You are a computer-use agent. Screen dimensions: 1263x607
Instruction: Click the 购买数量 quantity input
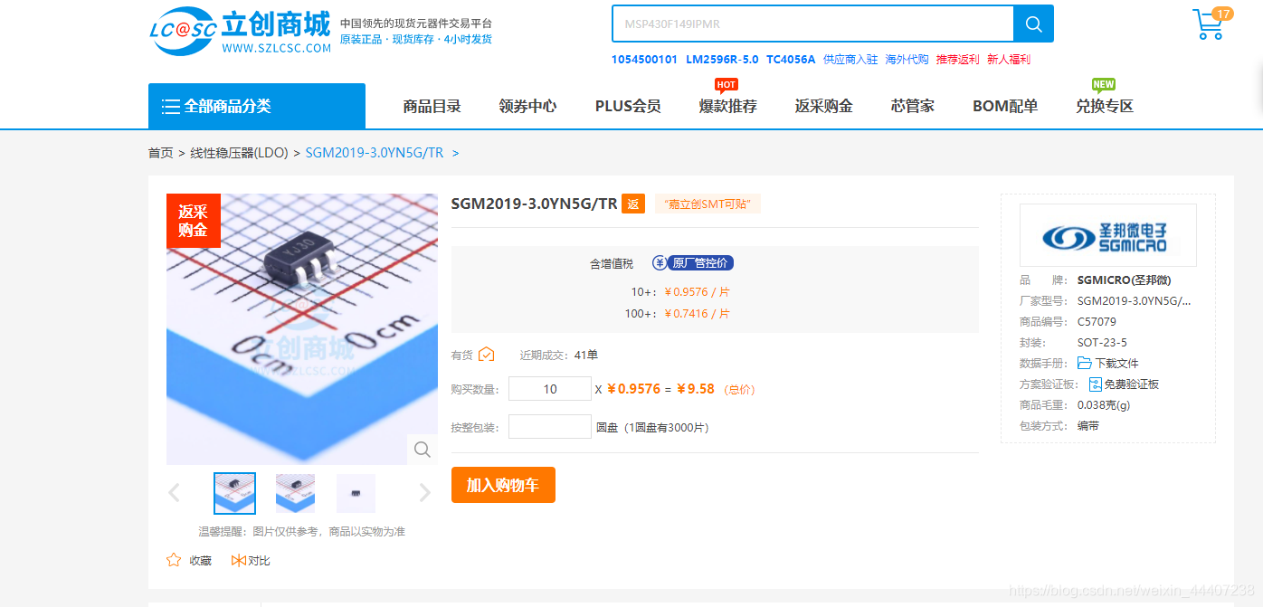tap(550, 389)
